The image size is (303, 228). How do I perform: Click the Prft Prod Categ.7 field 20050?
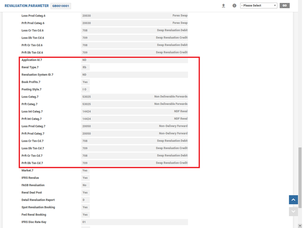tap(134, 133)
